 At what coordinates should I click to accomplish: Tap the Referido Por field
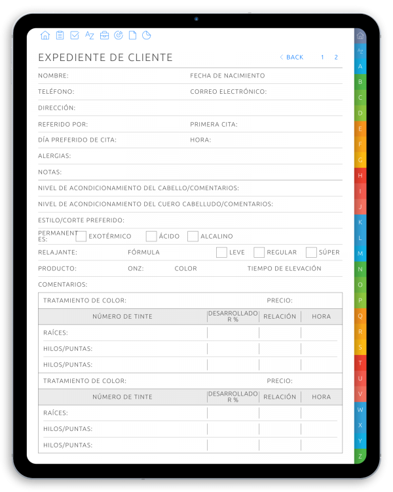tap(114, 124)
